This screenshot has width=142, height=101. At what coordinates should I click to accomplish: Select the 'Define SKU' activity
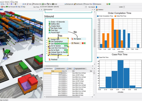(x=58, y=24)
